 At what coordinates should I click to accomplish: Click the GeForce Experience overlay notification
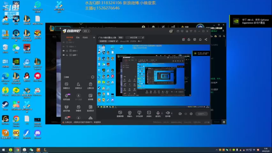click(x=251, y=21)
